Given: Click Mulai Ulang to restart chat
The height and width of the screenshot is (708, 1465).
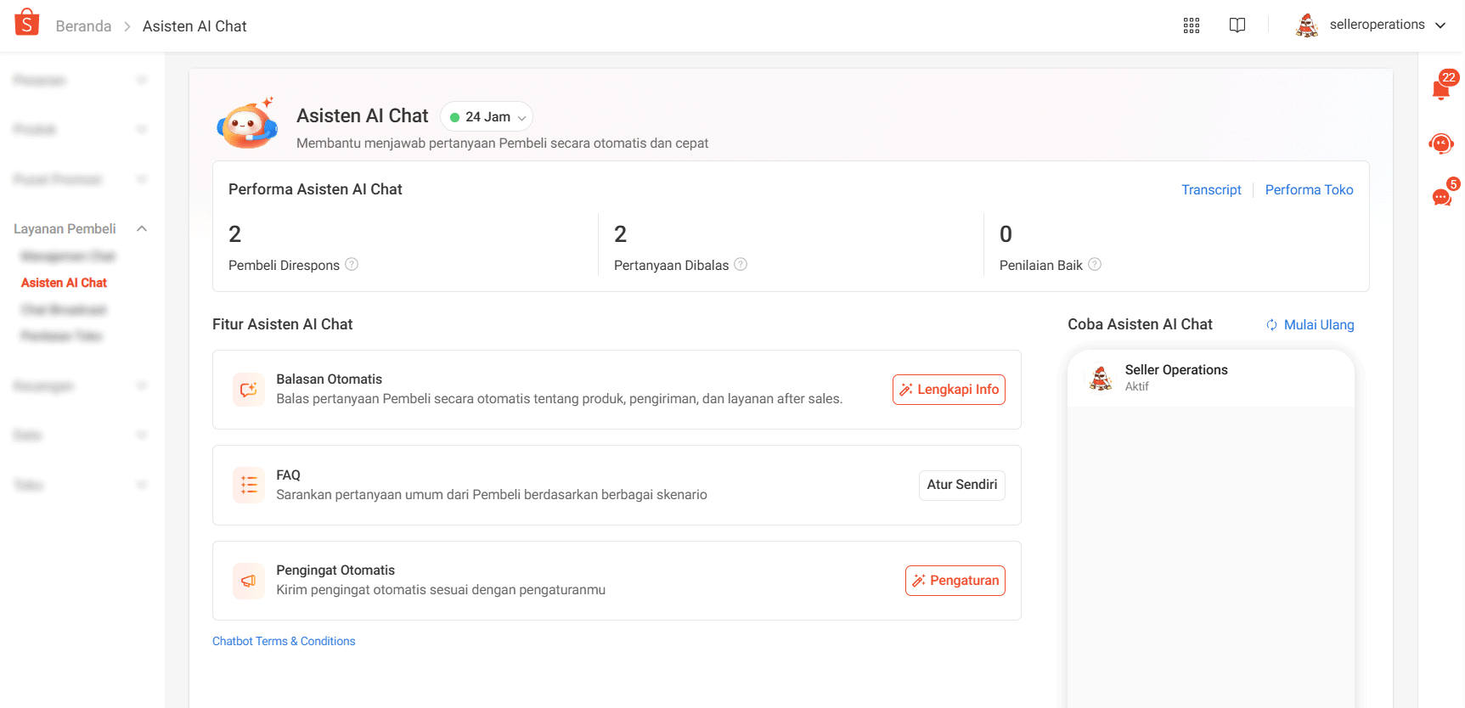Looking at the screenshot, I should [x=1310, y=325].
